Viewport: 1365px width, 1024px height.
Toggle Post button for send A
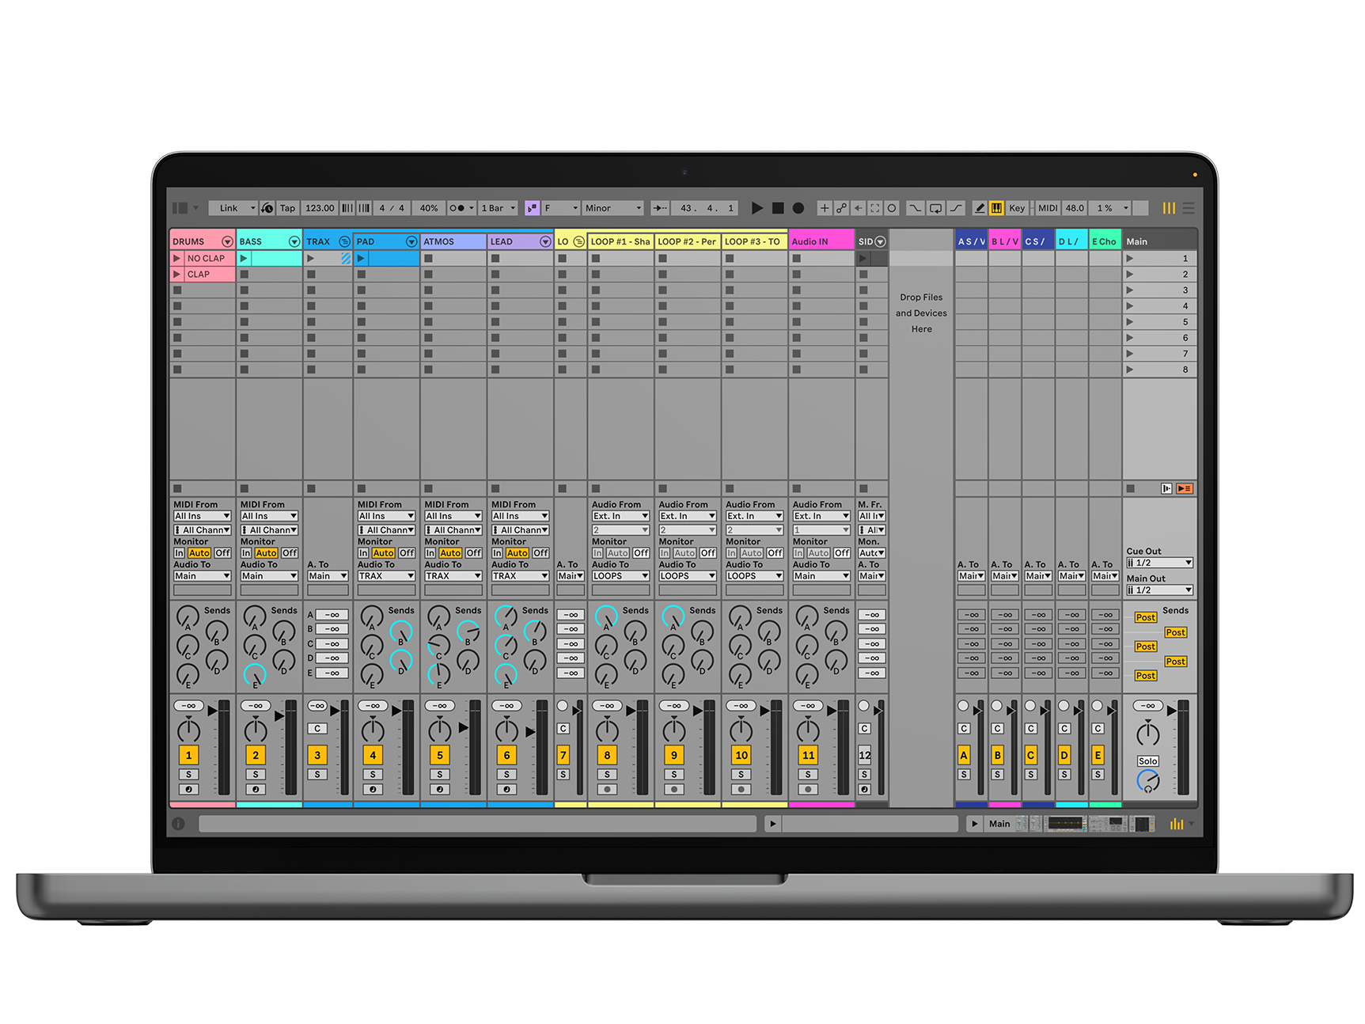1146,617
